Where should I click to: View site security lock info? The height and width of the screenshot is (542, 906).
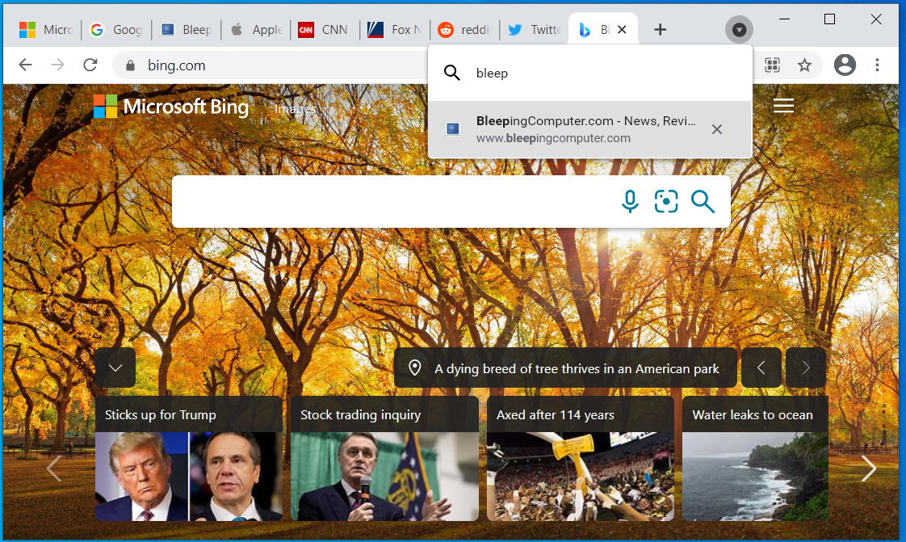click(131, 65)
